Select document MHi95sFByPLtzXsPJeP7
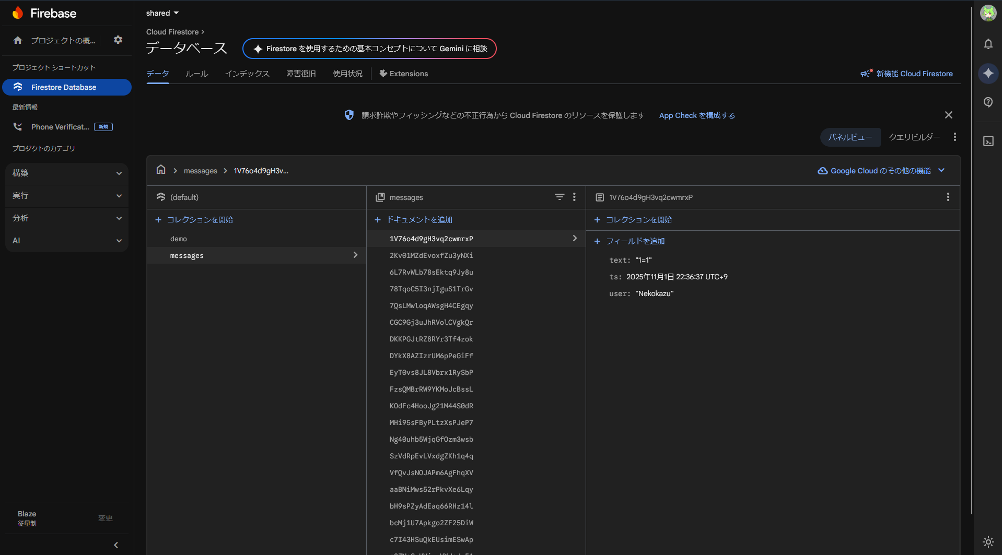Image resolution: width=1002 pixels, height=555 pixels. (475, 422)
